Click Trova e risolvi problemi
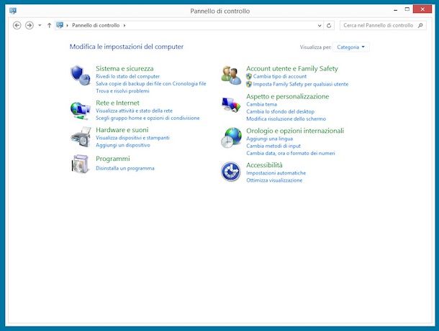The width and height of the screenshot is (439, 331). pos(122,90)
